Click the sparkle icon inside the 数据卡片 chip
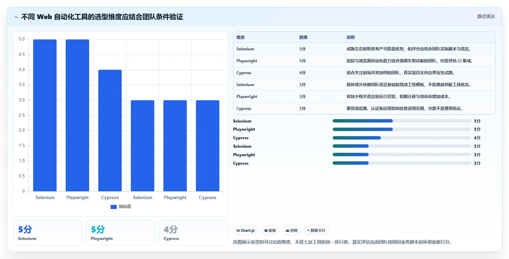The image size is (509, 259). click(x=308, y=230)
